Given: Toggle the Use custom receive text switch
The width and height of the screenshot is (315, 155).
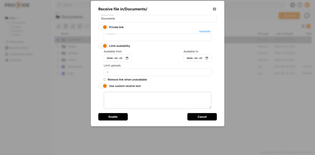Looking at the screenshot, I should [x=103, y=86].
